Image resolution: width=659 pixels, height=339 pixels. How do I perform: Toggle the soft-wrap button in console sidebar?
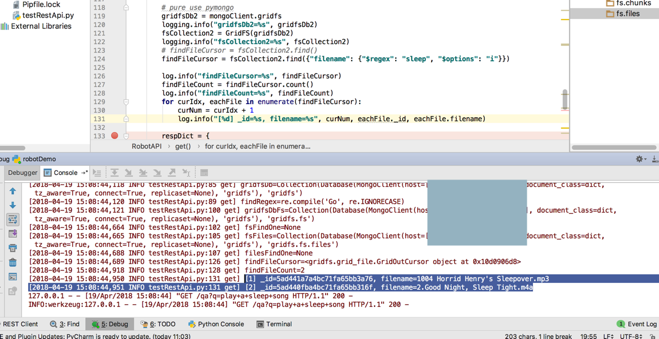[13, 219]
